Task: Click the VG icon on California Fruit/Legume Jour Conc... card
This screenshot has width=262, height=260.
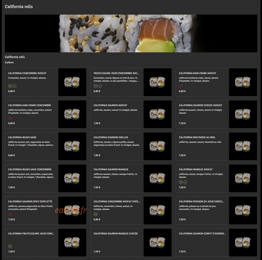Action: coord(10,246)
